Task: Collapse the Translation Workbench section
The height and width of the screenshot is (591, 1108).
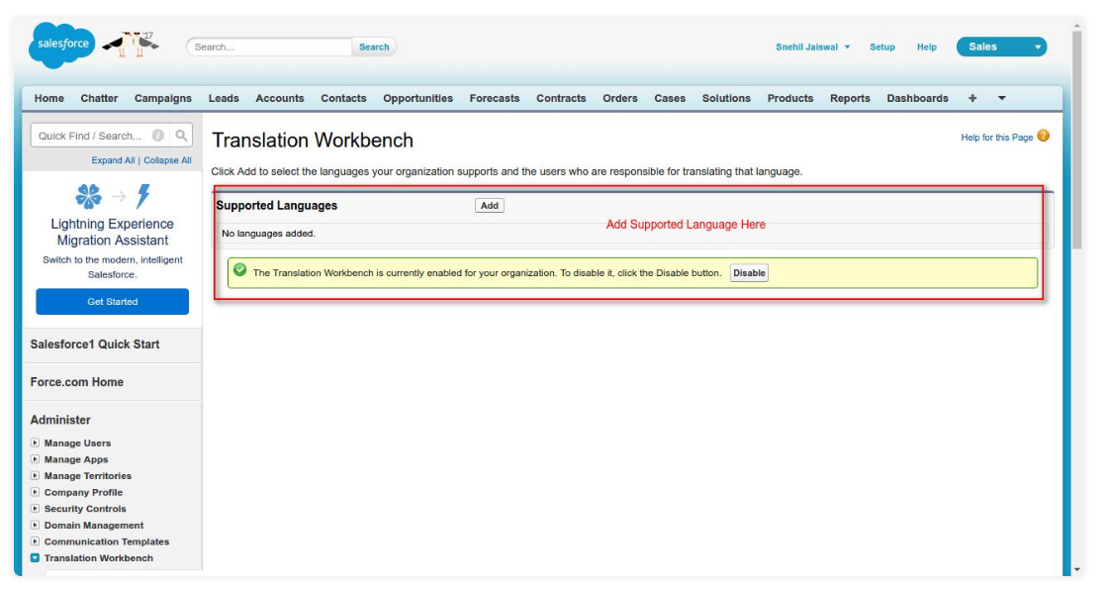Action: pyautogui.click(x=35, y=557)
